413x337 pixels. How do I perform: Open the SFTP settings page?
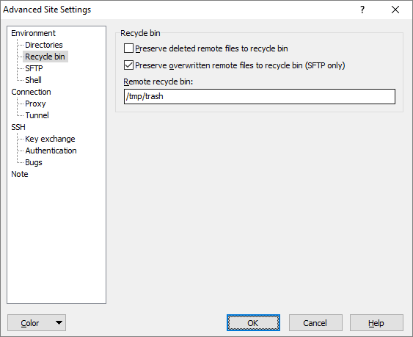[34, 68]
